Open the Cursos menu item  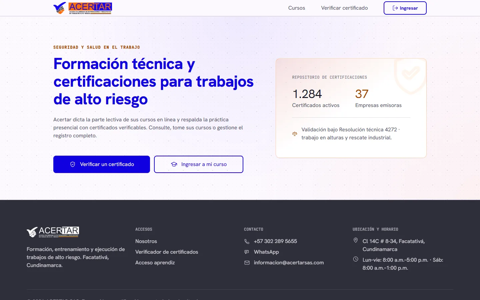(297, 8)
